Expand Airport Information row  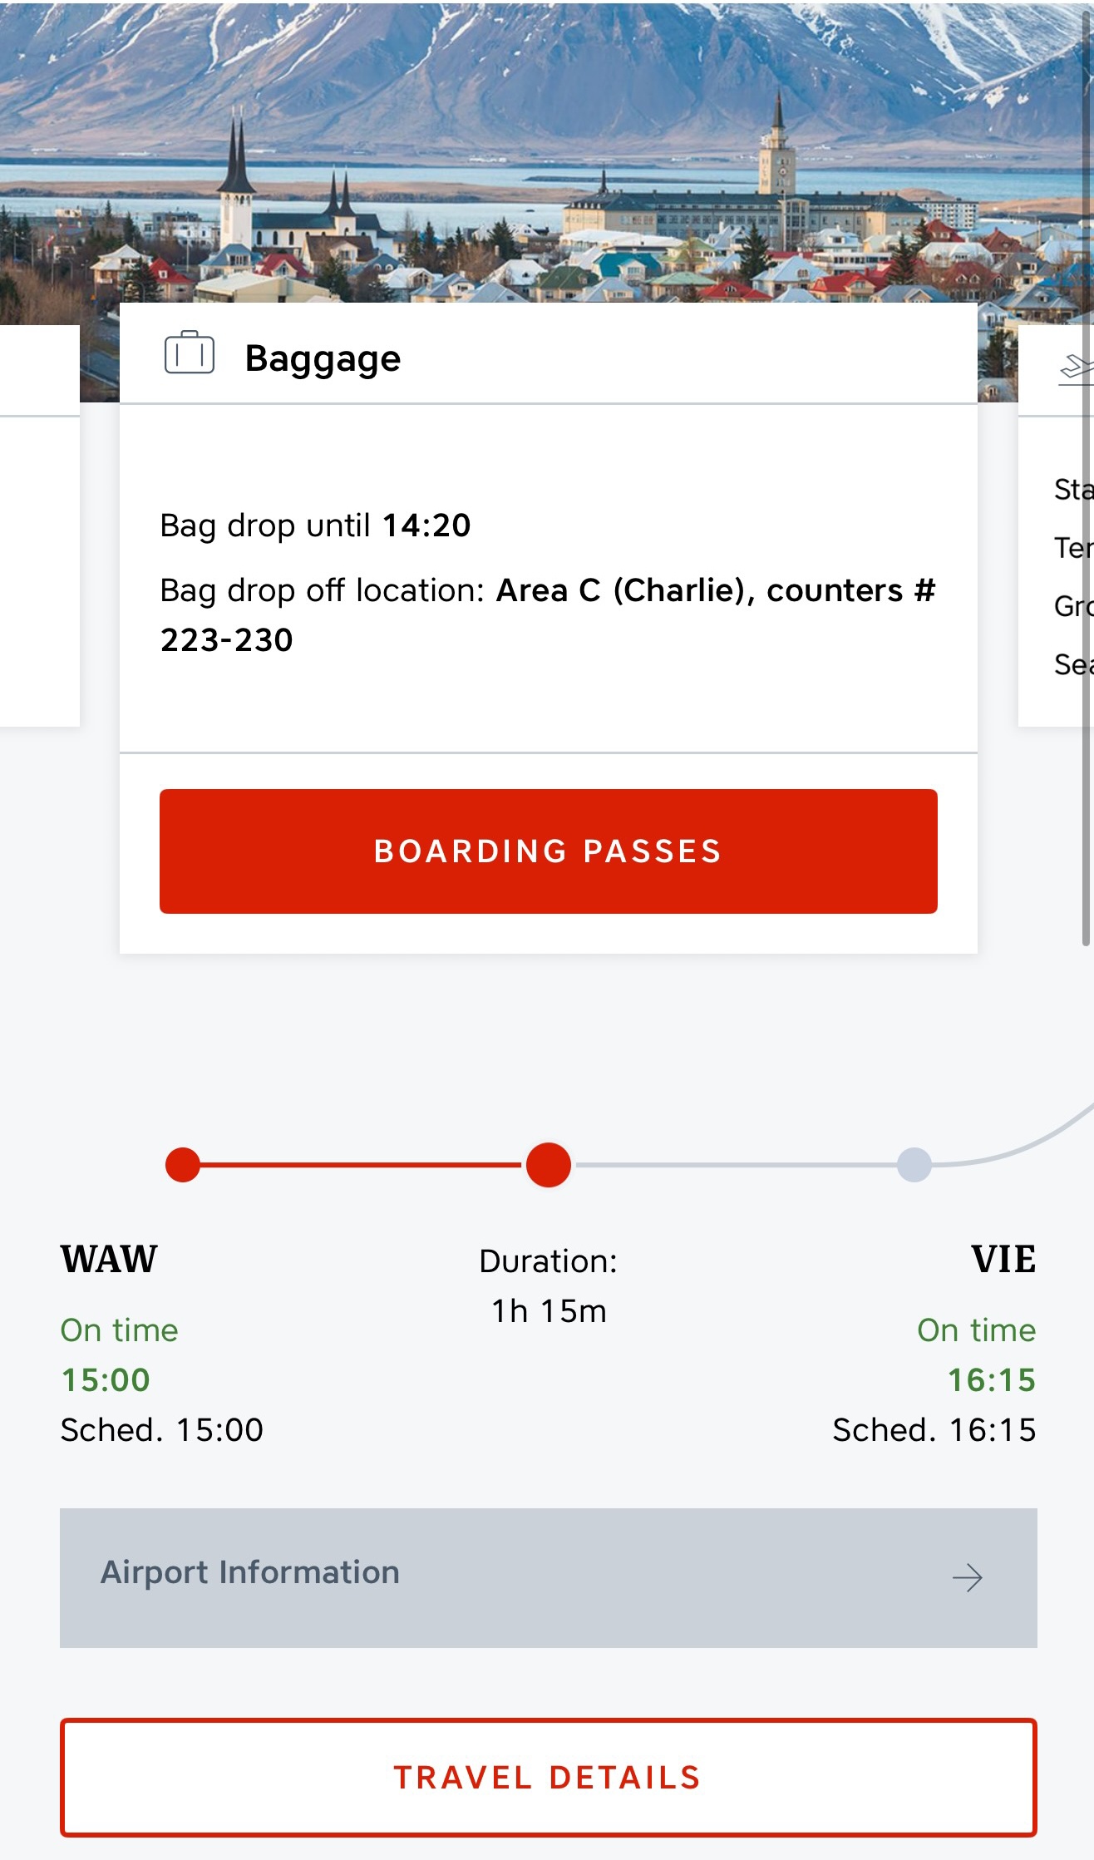click(549, 1577)
